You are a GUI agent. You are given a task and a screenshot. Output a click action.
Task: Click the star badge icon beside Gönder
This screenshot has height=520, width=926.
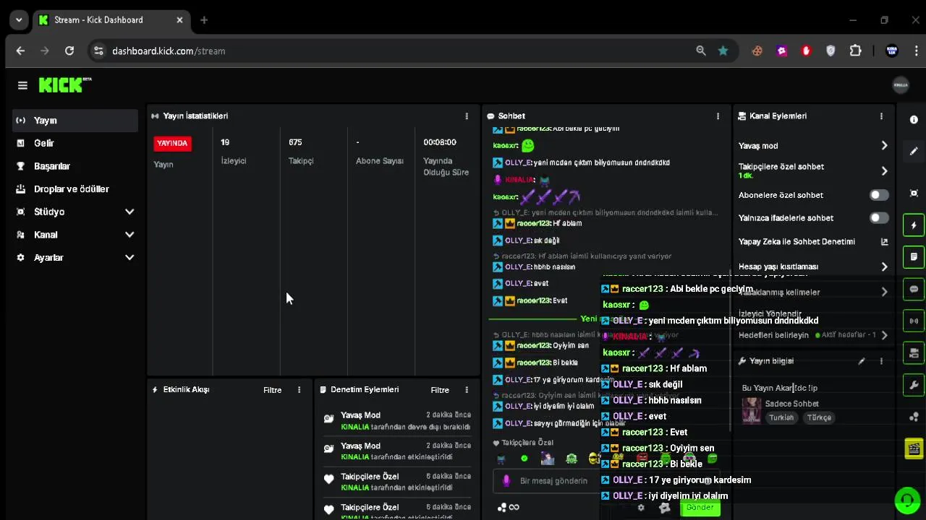[x=665, y=508]
